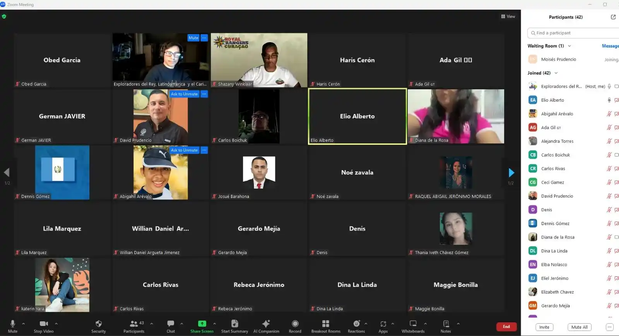Click the Record icon
This screenshot has height=336, width=619.
click(295, 324)
